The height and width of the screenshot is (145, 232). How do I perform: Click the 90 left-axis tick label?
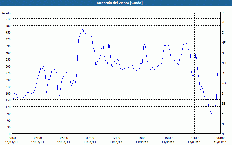pyautogui.click(x=9, y=114)
